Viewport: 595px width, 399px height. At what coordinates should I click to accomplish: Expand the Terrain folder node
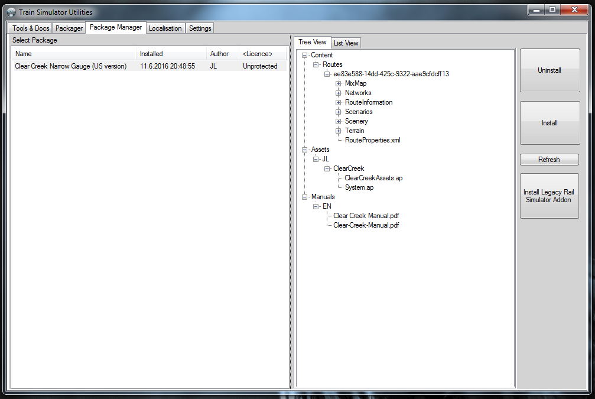[338, 131]
